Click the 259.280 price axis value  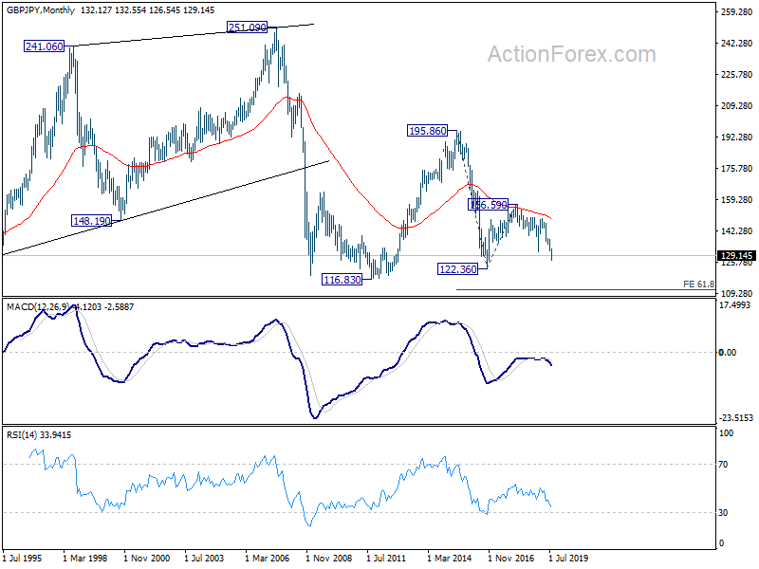[x=736, y=11]
